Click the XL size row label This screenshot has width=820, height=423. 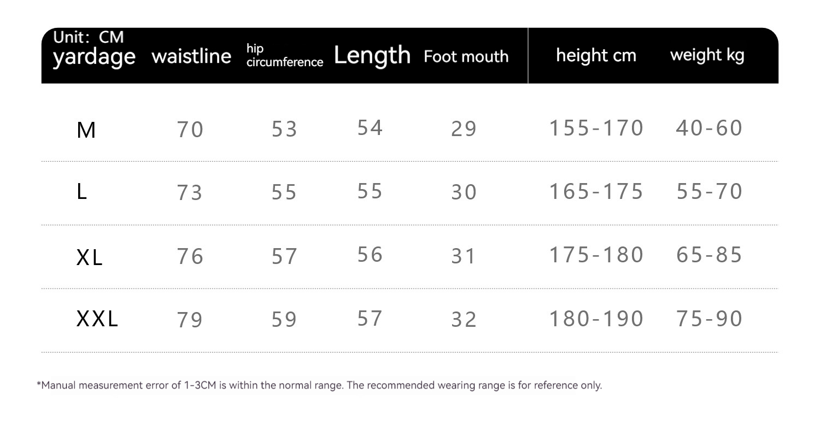[x=90, y=256]
